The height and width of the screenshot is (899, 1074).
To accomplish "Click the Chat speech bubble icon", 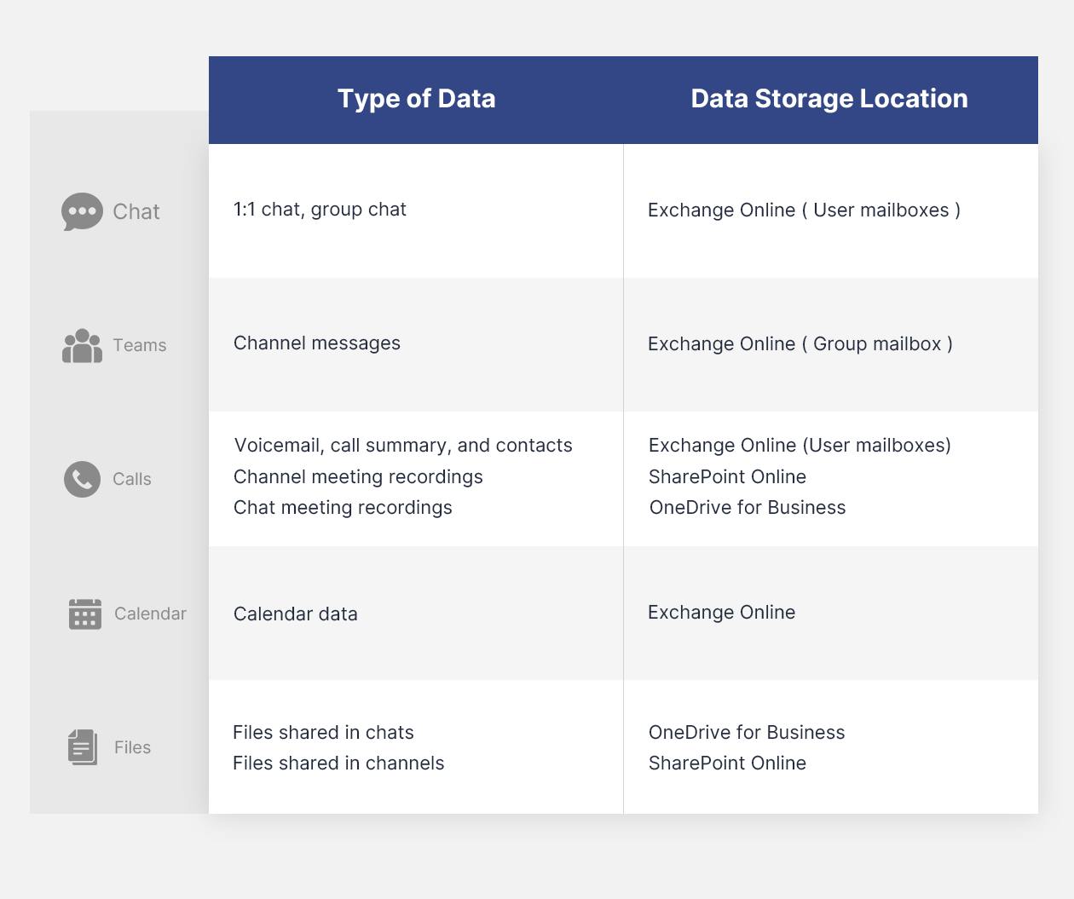I will (82, 211).
